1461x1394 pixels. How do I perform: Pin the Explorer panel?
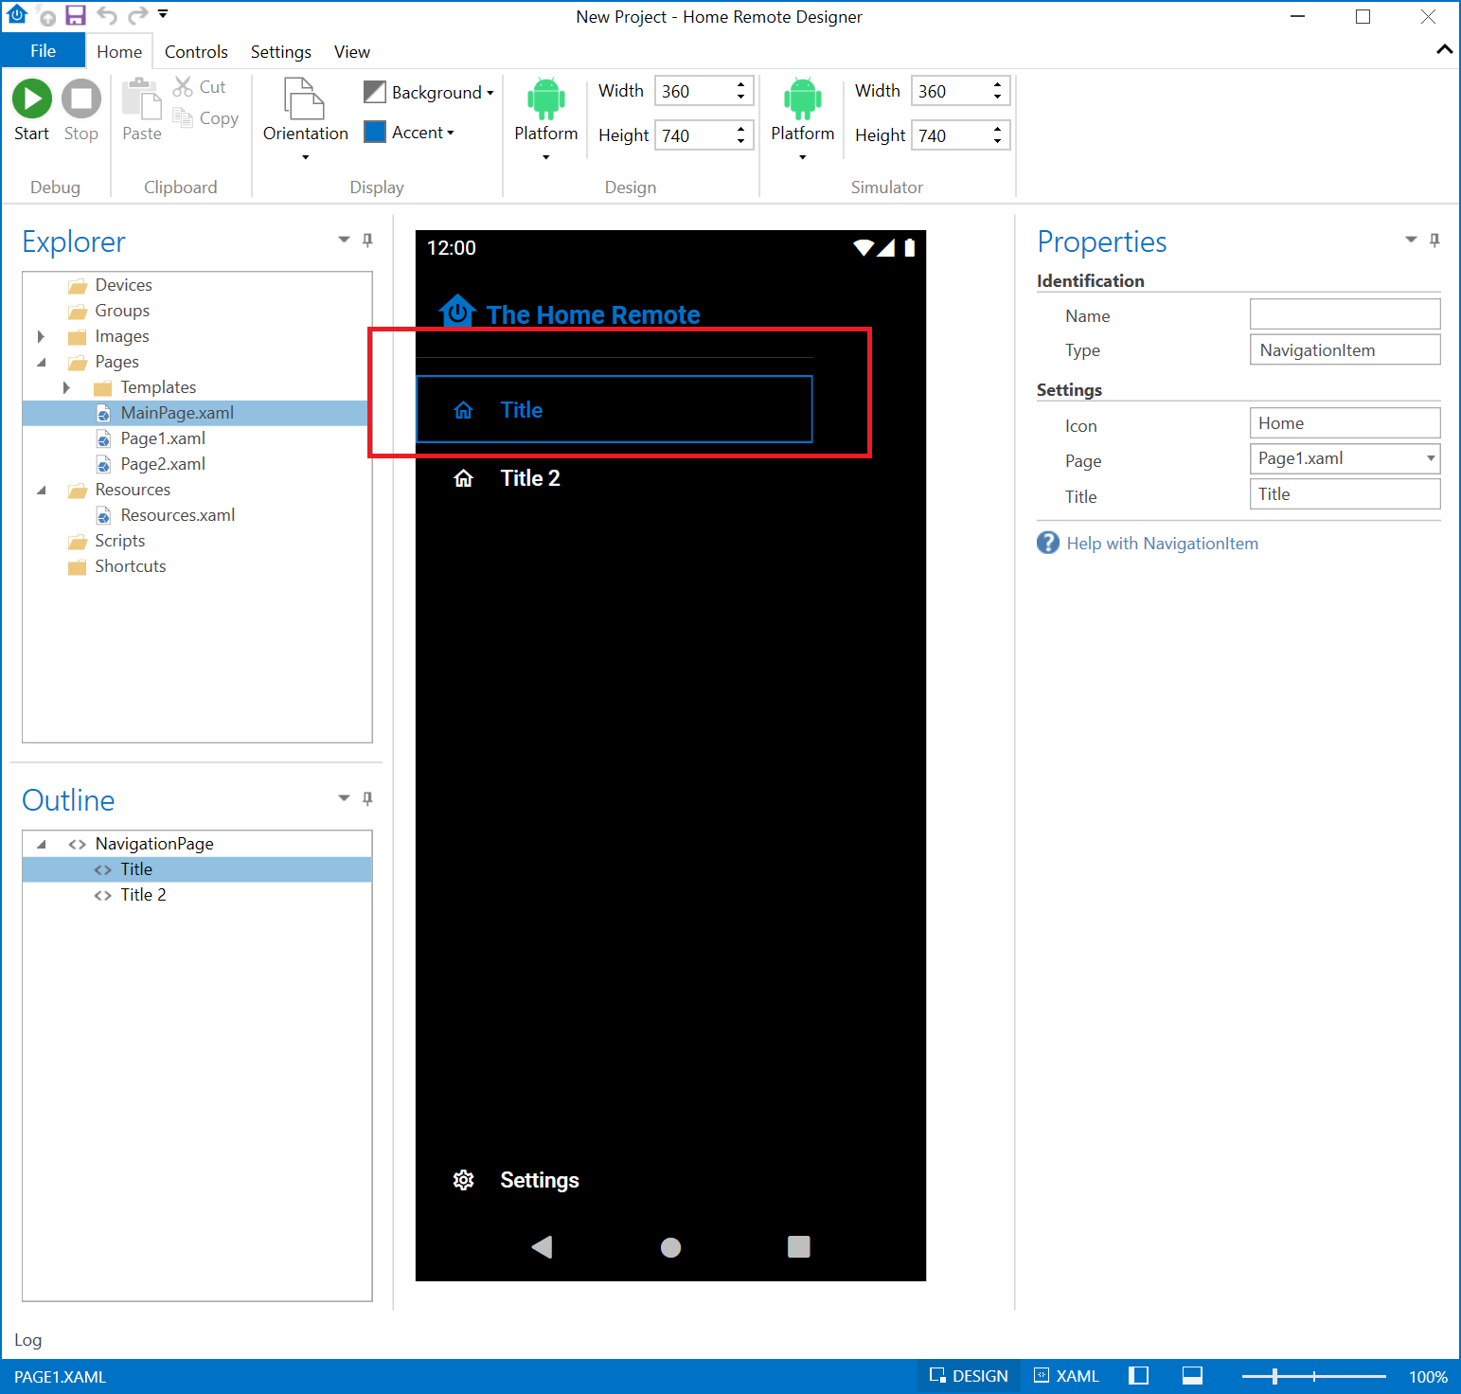point(367,240)
